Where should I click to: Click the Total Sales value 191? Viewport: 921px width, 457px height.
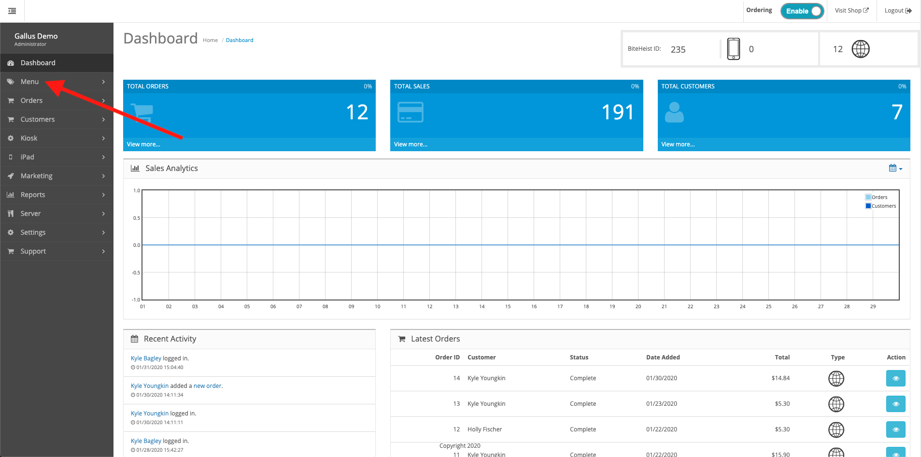coord(618,113)
